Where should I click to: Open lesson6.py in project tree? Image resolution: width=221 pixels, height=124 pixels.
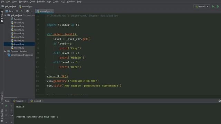pyautogui.click(x=19, y=41)
